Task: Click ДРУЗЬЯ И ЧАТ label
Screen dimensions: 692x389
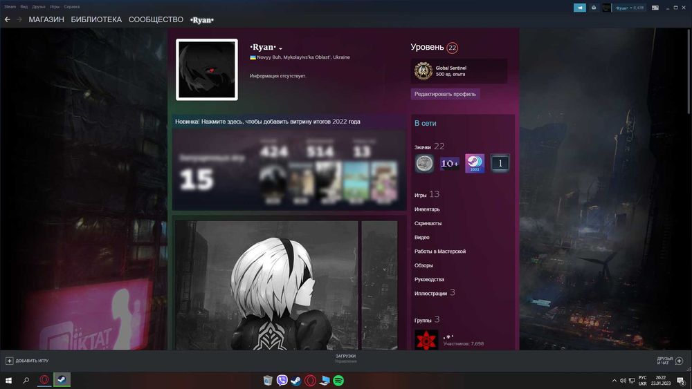Action: [664, 361]
